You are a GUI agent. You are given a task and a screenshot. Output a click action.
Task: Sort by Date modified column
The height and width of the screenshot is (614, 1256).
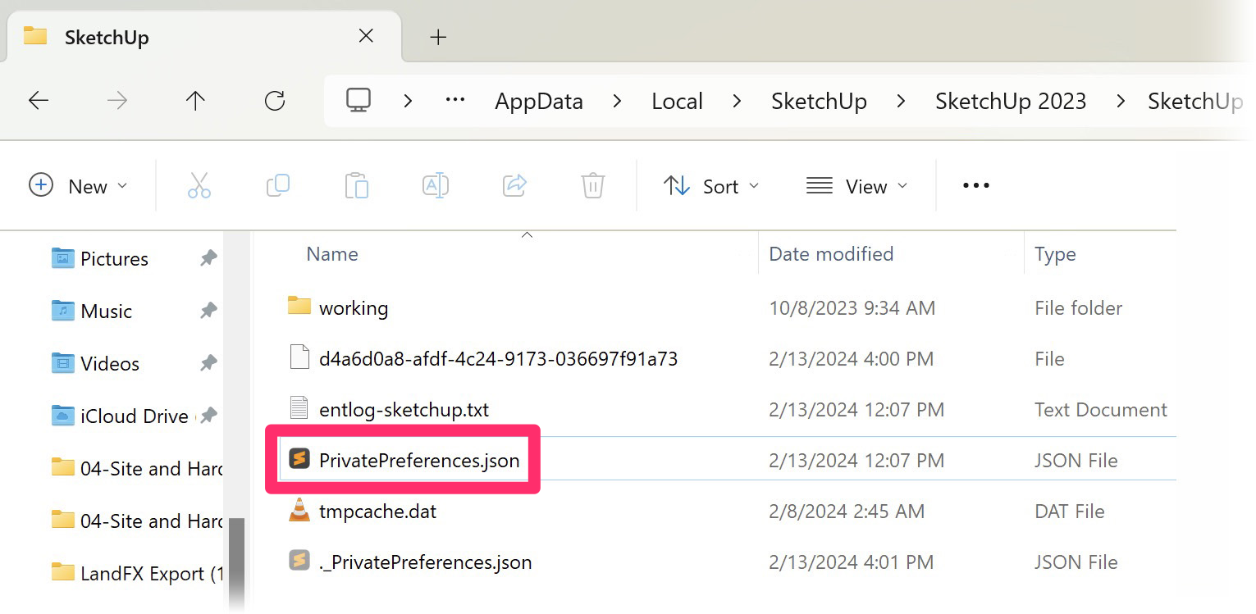point(831,254)
